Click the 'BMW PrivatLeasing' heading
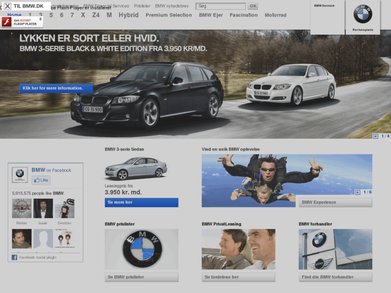Screen dimensions: 391x293 222,224
